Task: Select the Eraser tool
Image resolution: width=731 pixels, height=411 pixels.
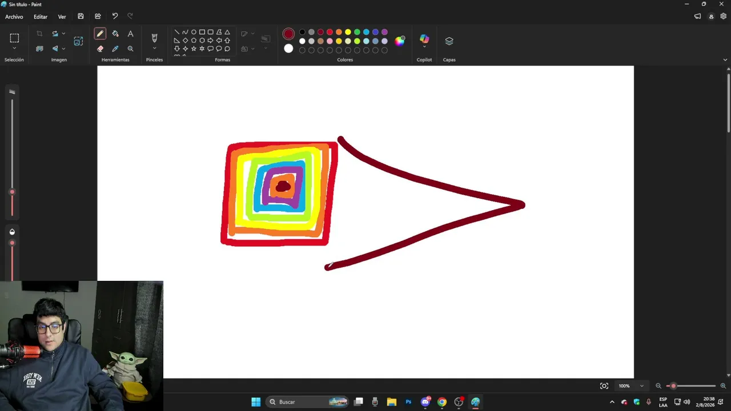Action: click(100, 49)
